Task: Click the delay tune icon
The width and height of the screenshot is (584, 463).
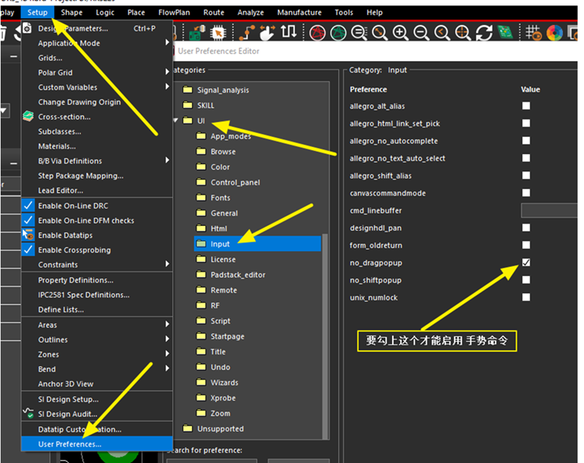Action: tap(288, 32)
